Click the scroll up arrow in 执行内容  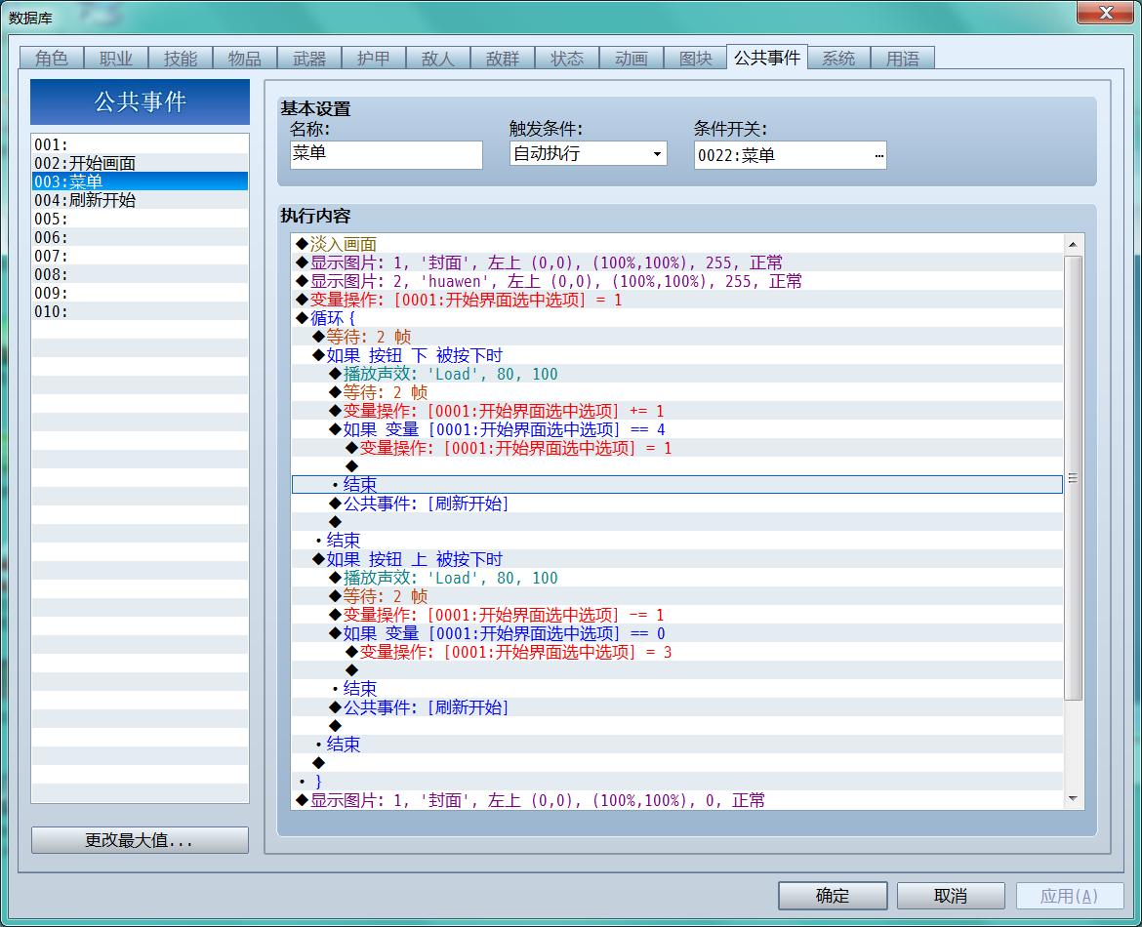1073,245
